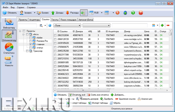The height and width of the screenshot is (112, 175).
Task: Check the Premiere Pro tree checkbox
Action: tap(30, 41)
